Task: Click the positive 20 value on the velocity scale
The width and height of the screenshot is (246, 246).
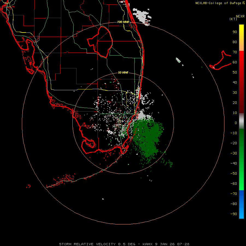Action: (235, 102)
